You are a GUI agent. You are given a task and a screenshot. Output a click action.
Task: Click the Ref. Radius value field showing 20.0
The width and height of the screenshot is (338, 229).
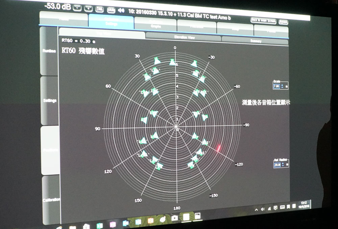click(x=277, y=165)
